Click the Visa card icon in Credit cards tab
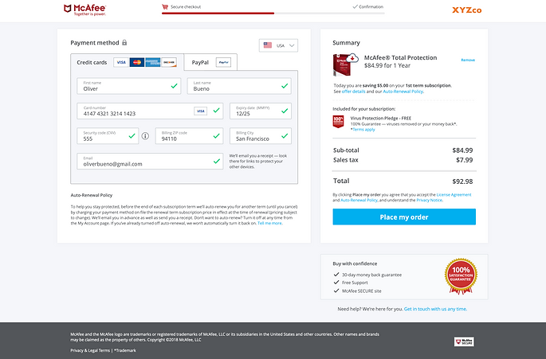546x359 pixels. point(121,62)
